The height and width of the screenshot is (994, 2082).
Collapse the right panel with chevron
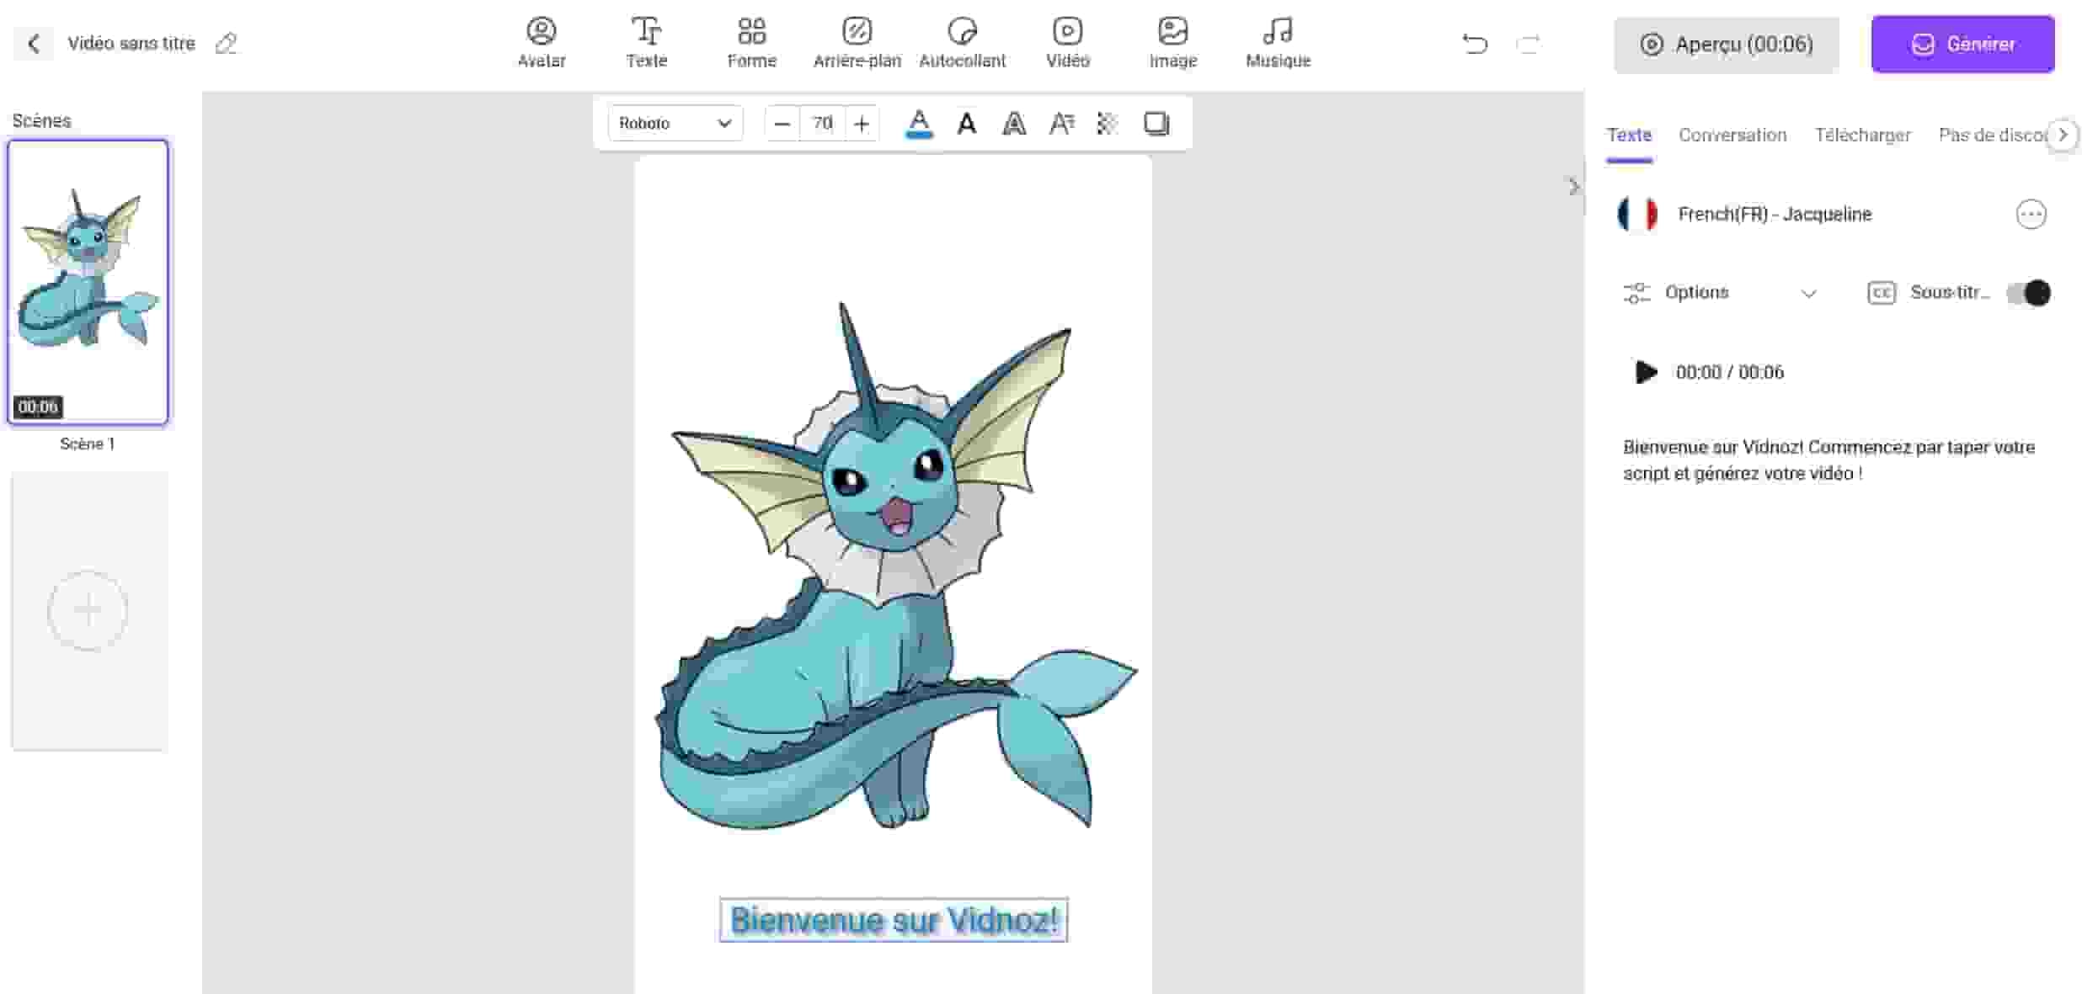coord(1573,187)
